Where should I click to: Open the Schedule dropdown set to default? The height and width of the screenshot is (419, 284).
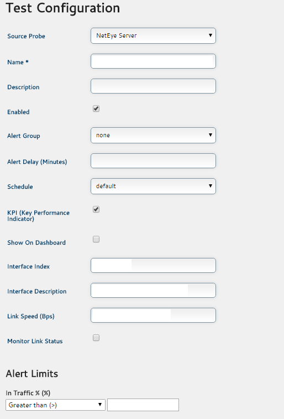tap(153, 186)
